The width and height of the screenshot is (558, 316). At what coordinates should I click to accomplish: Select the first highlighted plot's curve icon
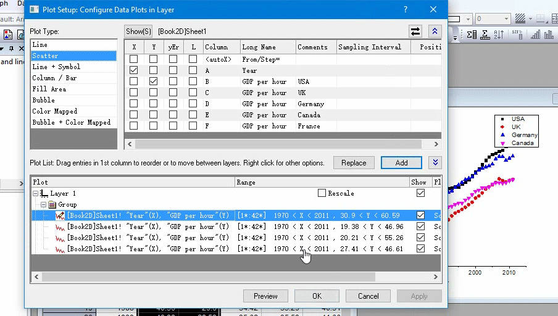tap(60, 215)
